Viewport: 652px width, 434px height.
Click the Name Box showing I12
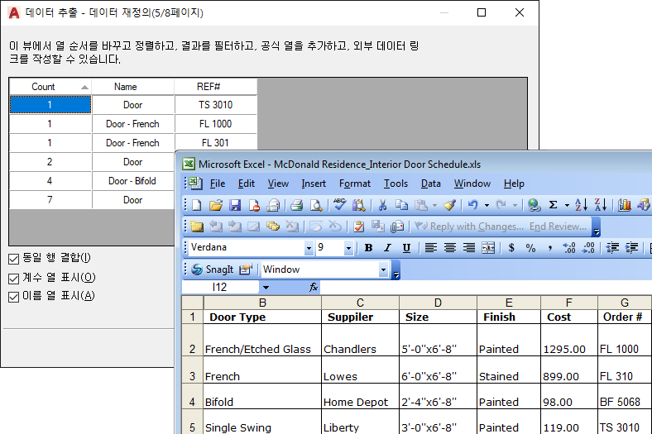pyautogui.click(x=220, y=287)
